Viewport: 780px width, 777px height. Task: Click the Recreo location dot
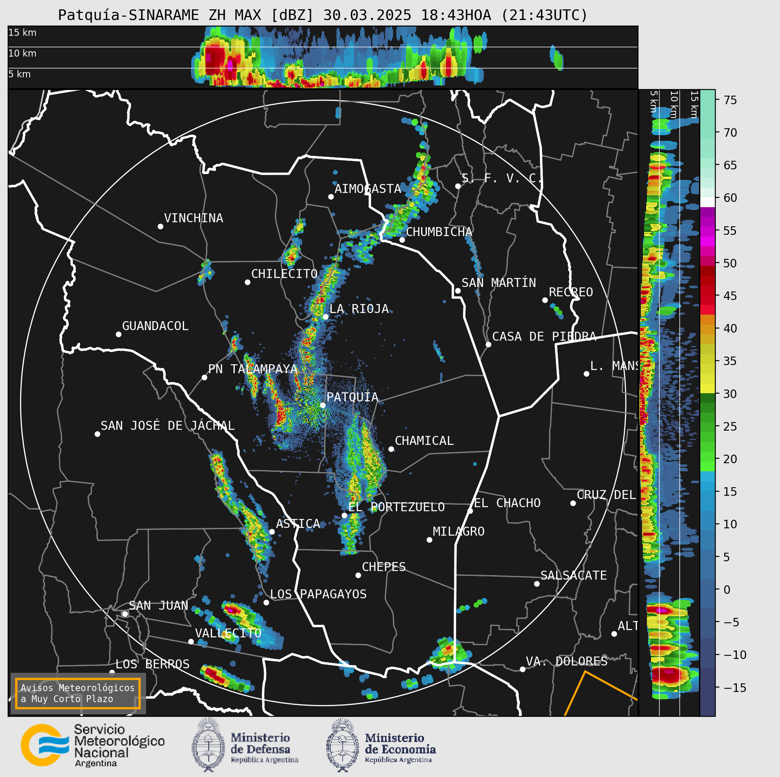[x=545, y=300]
